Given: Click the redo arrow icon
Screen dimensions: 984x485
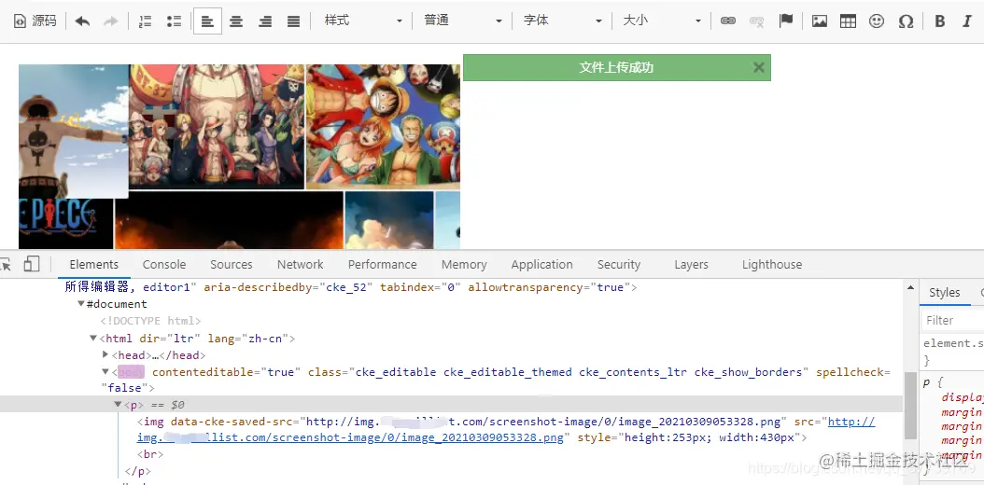Looking at the screenshot, I should [x=110, y=21].
